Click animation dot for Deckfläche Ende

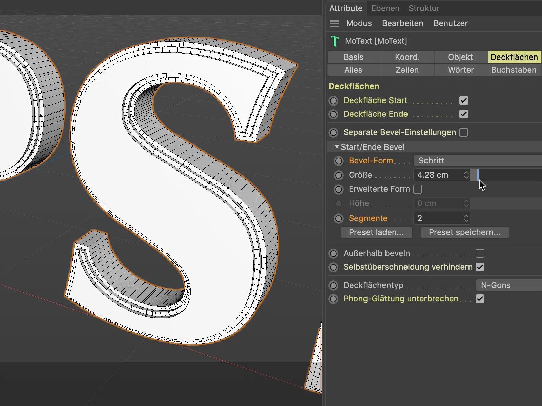pyautogui.click(x=334, y=114)
